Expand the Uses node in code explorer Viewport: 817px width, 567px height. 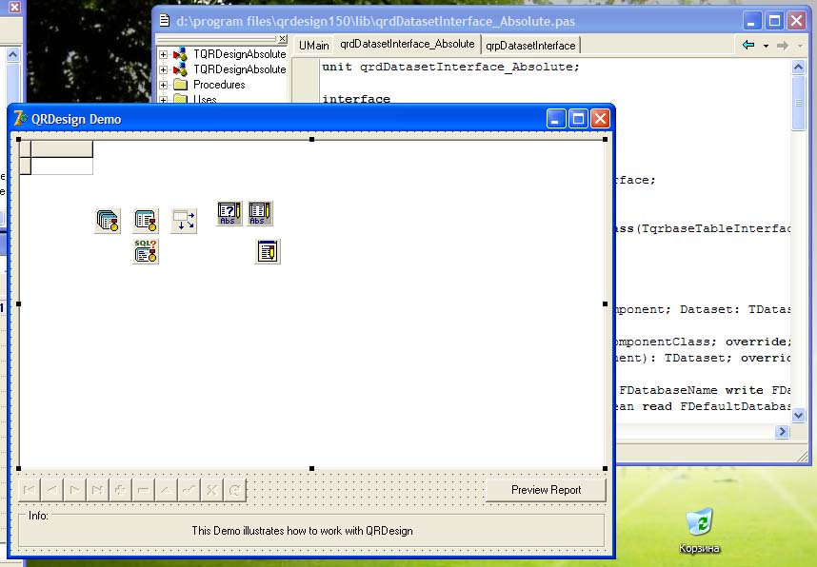click(x=163, y=99)
